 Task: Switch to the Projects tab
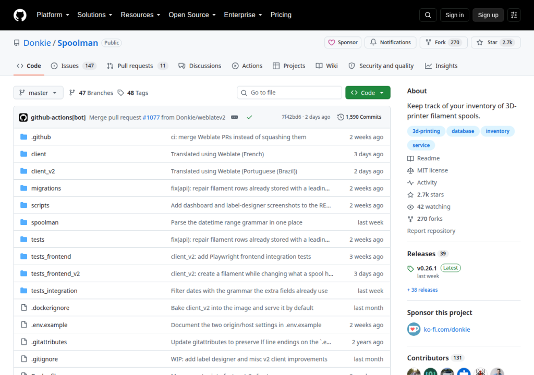pos(289,66)
